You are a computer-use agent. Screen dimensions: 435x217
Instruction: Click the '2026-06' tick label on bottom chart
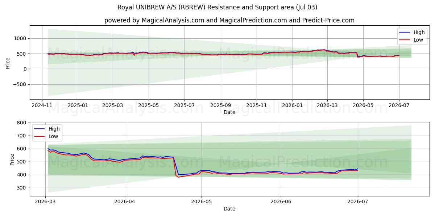[x=281, y=201]
